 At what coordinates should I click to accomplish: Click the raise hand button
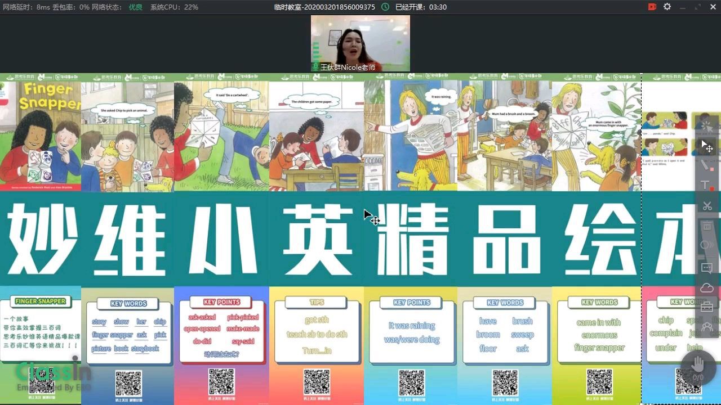click(698, 366)
